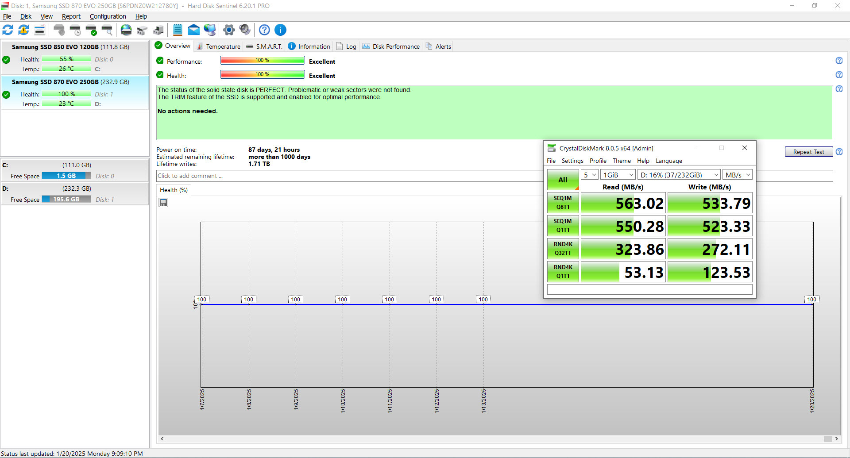
Task: Open the Report menu
Action: click(71, 16)
